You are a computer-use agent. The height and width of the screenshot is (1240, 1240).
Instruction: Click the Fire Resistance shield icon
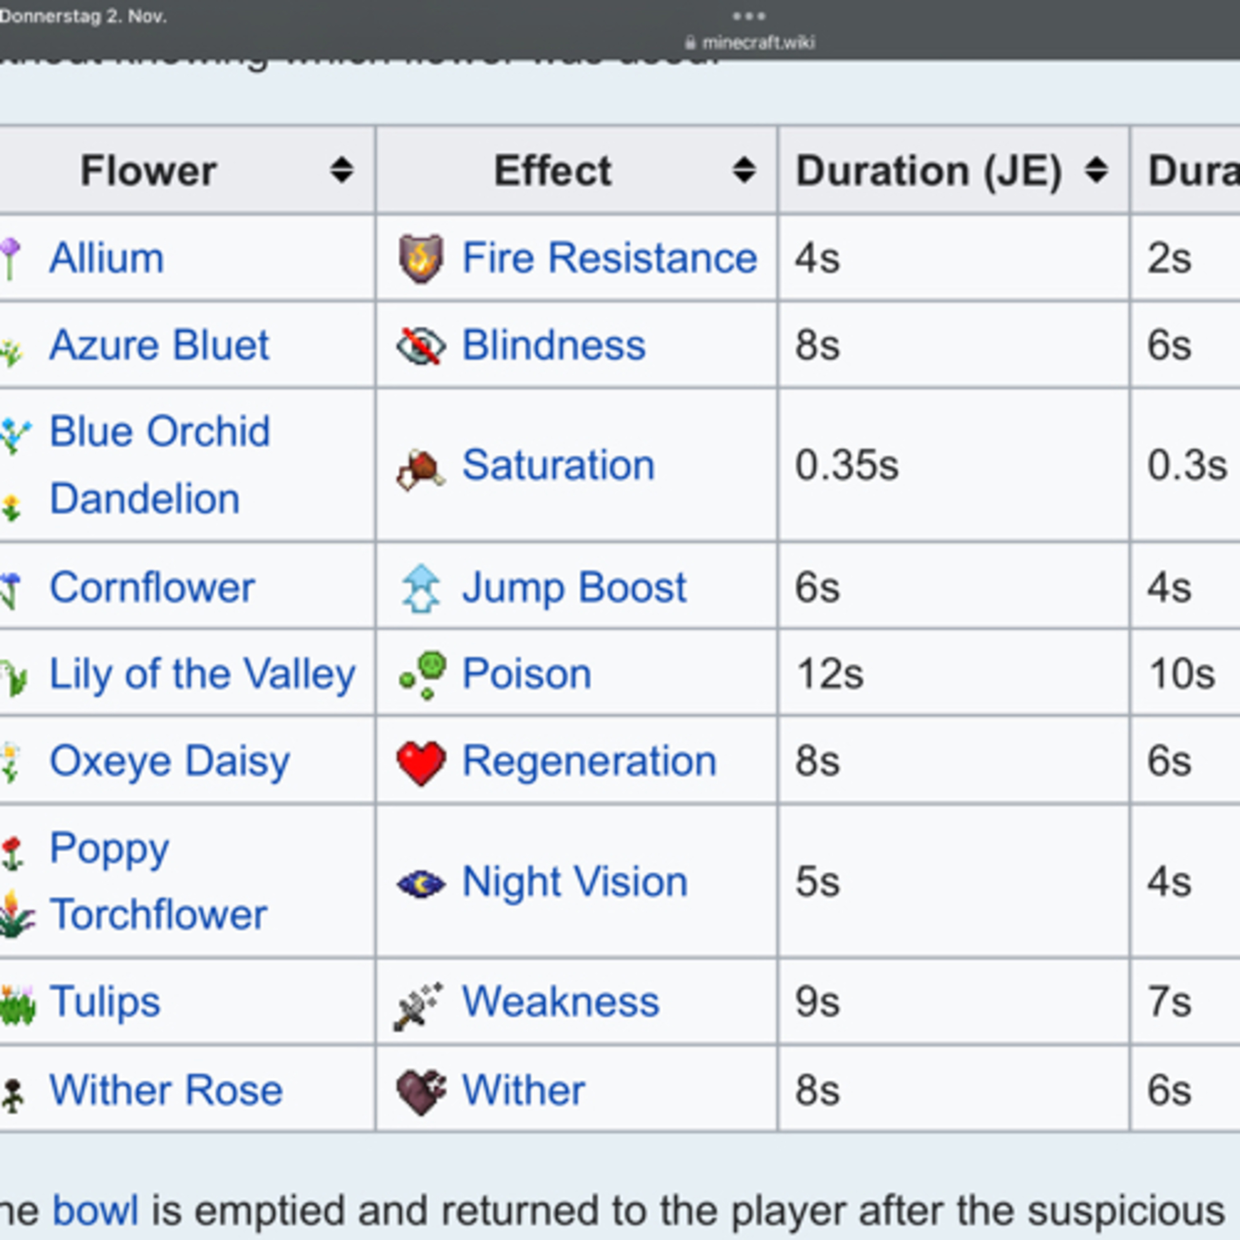coord(420,259)
